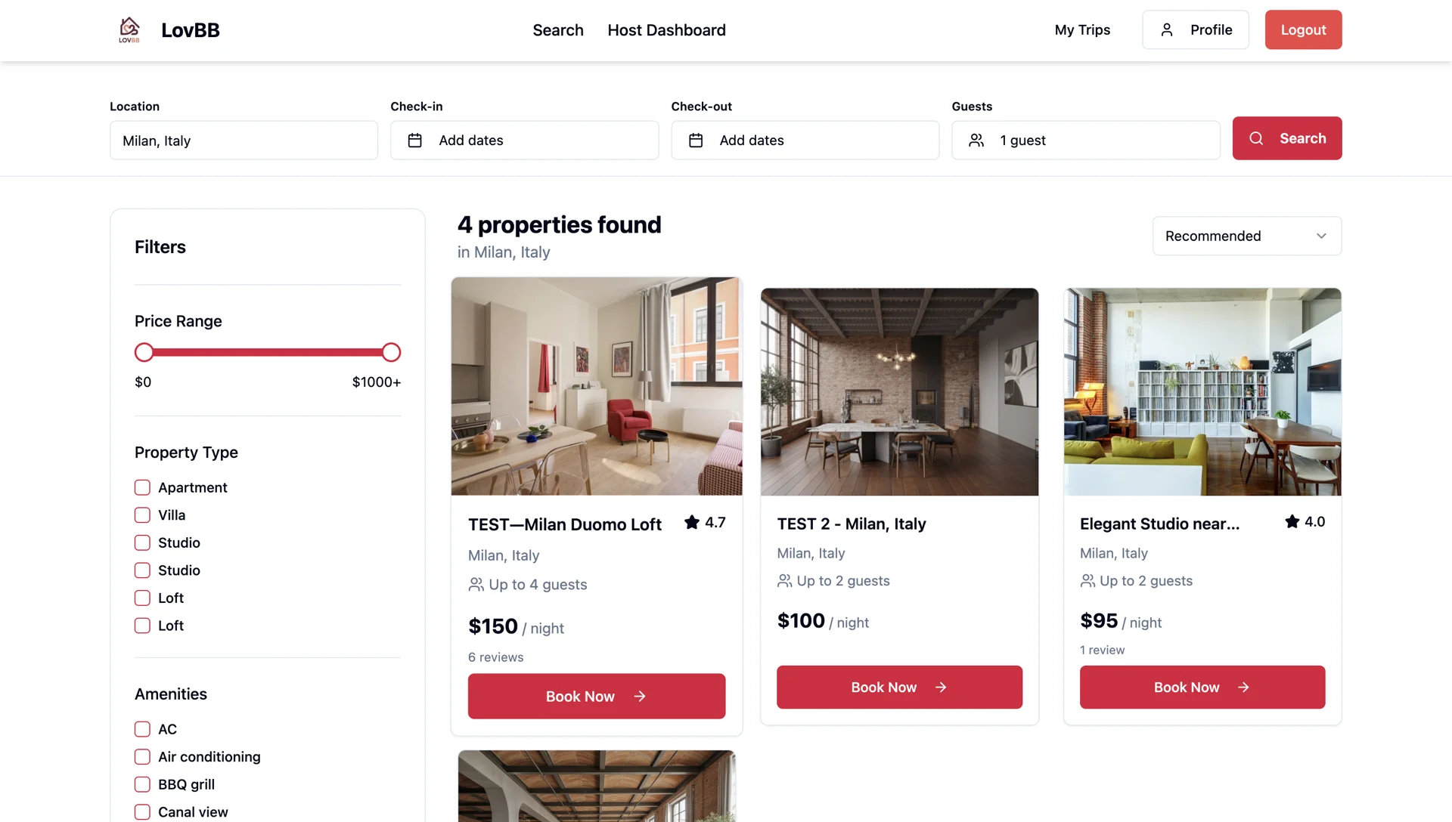
Task: Open the 1 guest selector
Action: (1086, 141)
